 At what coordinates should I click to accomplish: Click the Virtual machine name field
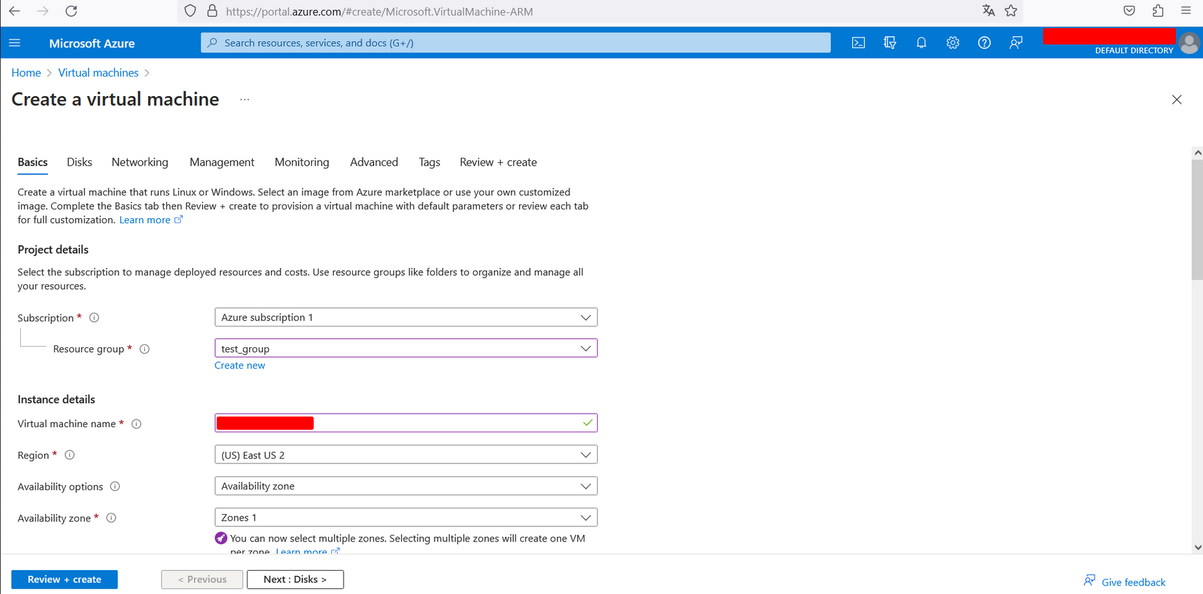406,423
